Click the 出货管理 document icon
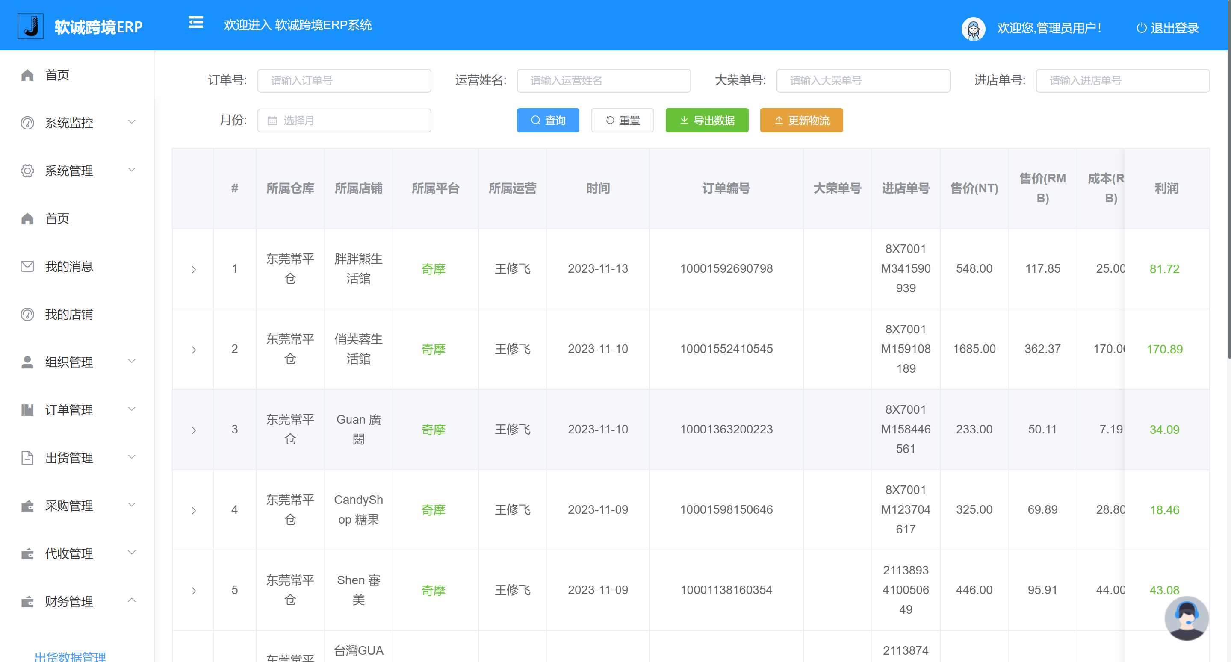Image resolution: width=1231 pixels, height=662 pixels. pos(27,458)
